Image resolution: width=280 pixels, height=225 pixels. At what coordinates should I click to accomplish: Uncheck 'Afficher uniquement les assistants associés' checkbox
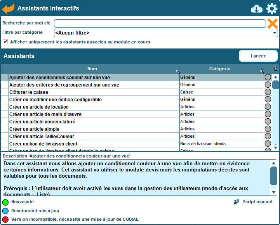pyautogui.click(x=5, y=42)
